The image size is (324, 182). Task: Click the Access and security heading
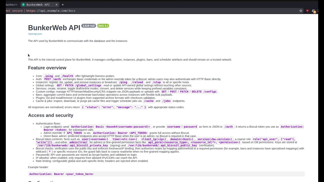pyautogui.click(x=51, y=115)
